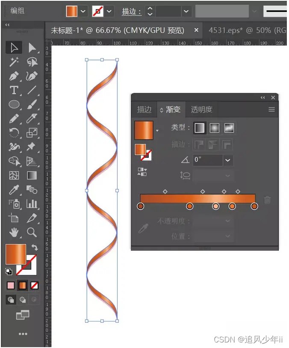Open the Edit Toolbar three dots
Screen dimensions: 289x348
23,334
